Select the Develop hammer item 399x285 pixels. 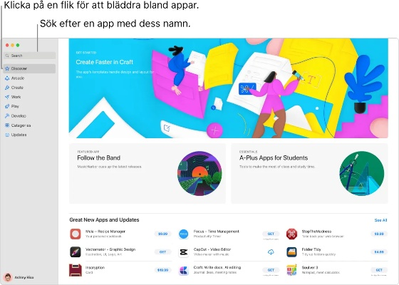point(29,115)
